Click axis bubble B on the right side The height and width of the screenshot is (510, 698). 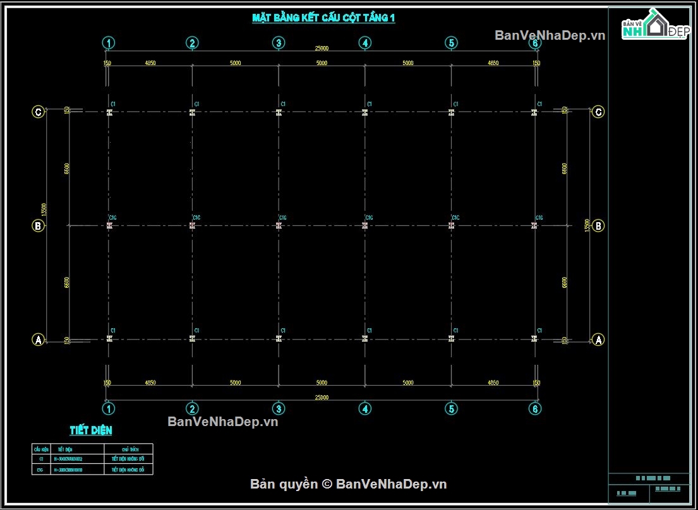point(599,226)
